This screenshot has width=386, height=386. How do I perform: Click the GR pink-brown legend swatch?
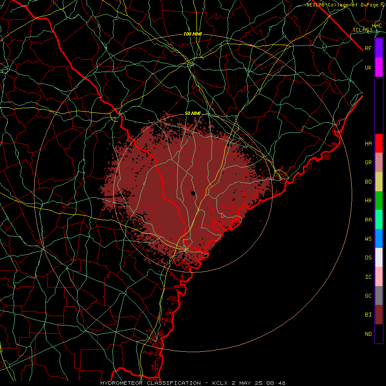point(379,163)
